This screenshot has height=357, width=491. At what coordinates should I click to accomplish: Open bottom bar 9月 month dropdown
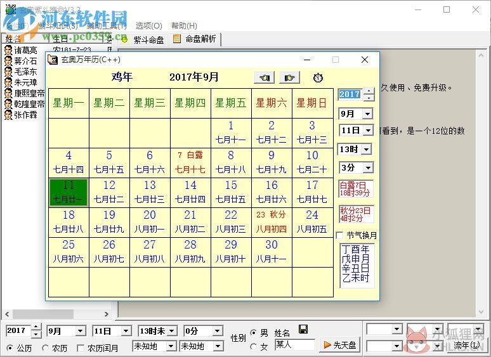point(80,331)
